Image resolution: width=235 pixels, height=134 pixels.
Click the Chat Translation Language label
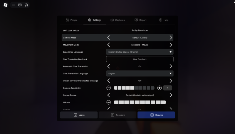[75, 73]
